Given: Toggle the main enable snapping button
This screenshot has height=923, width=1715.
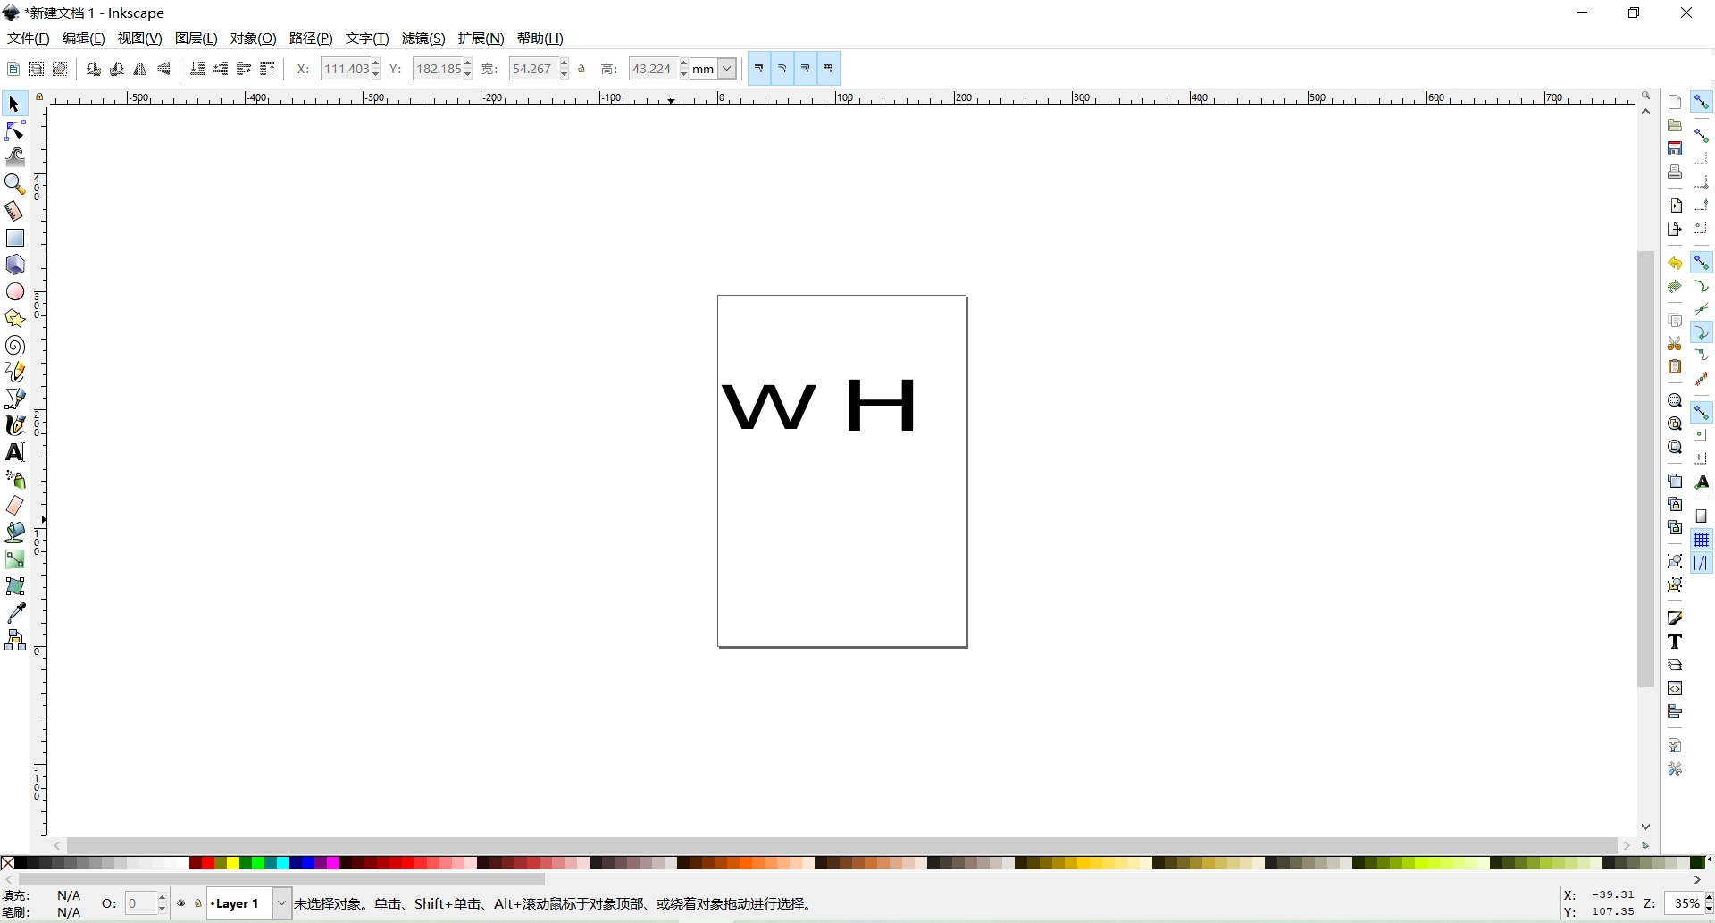Looking at the screenshot, I should point(1702,102).
